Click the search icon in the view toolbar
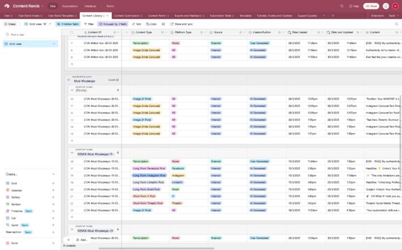The width and height of the screenshot is (402, 250). tap(396, 24)
